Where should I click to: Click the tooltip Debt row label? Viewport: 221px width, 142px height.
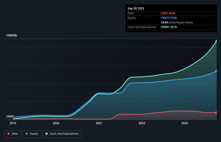131,13
